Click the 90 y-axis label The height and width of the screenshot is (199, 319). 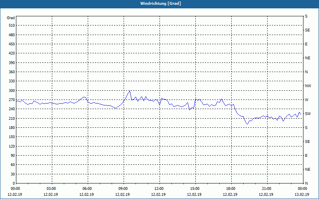[13, 155]
